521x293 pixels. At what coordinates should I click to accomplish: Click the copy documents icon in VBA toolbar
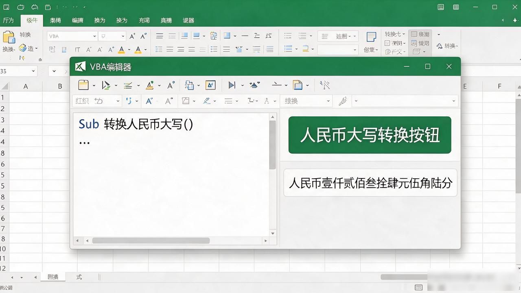tap(189, 85)
